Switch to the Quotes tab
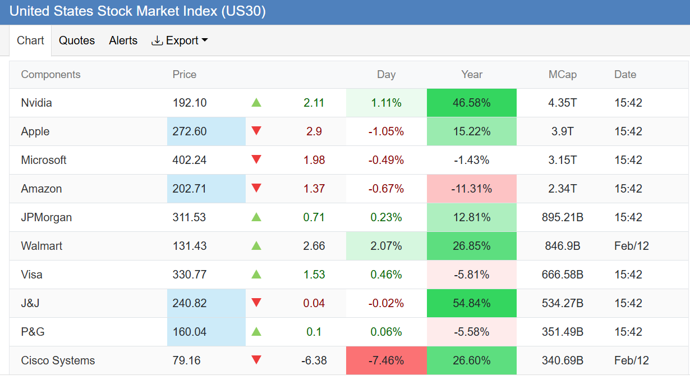690x379 pixels. (77, 40)
